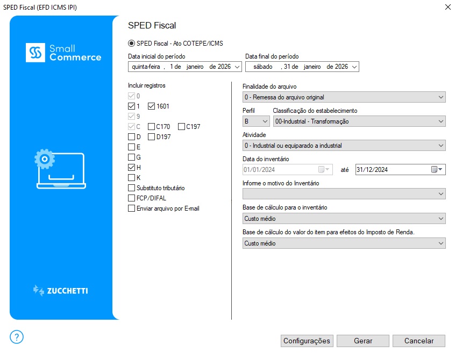Open Configurações button

307,341
